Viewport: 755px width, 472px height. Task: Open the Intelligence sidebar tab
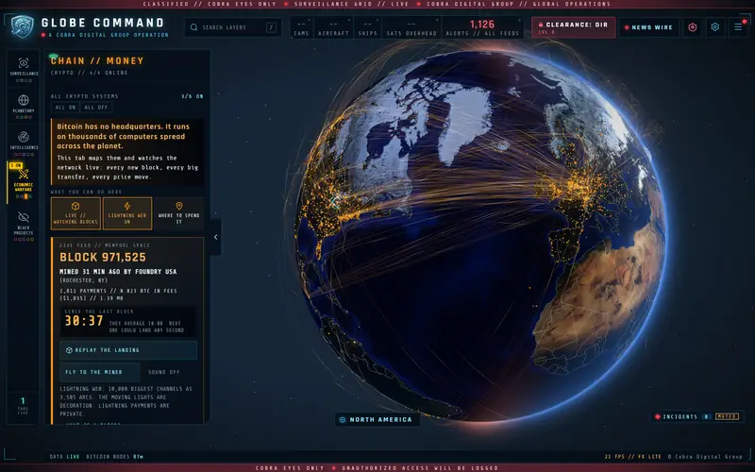pos(23,143)
